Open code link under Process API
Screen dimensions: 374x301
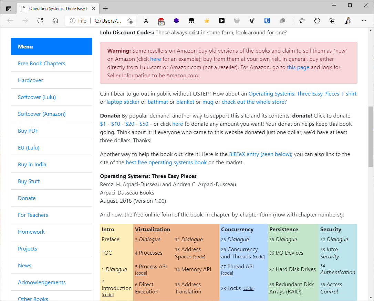[x=141, y=273]
